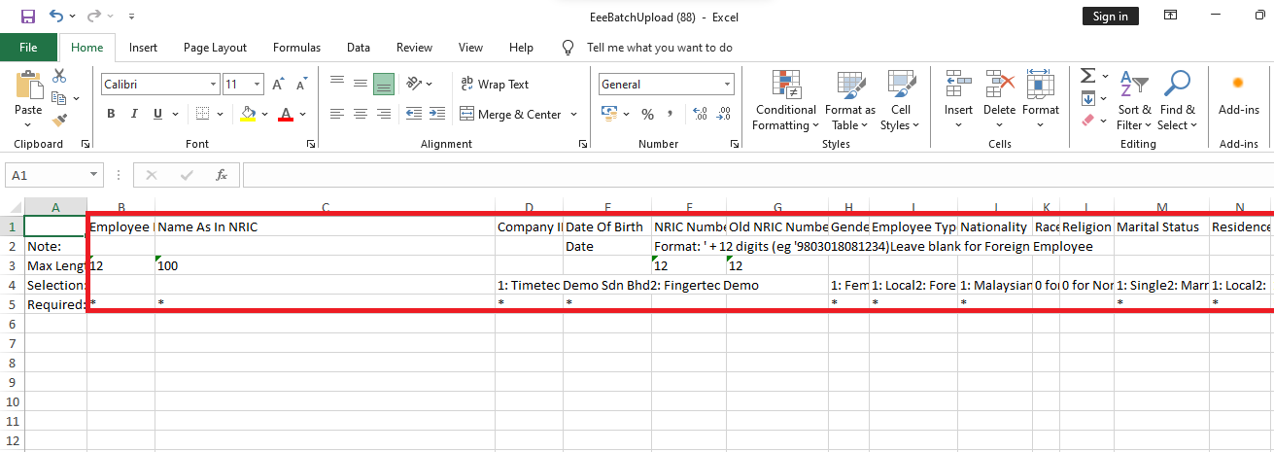Image resolution: width=1274 pixels, height=452 pixels.
Task: Bottom align cell contents
Action: pos(384,84)
